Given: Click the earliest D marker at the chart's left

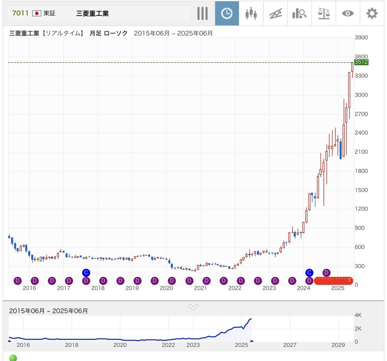Looking at the screenshot, I should point(17,281).
